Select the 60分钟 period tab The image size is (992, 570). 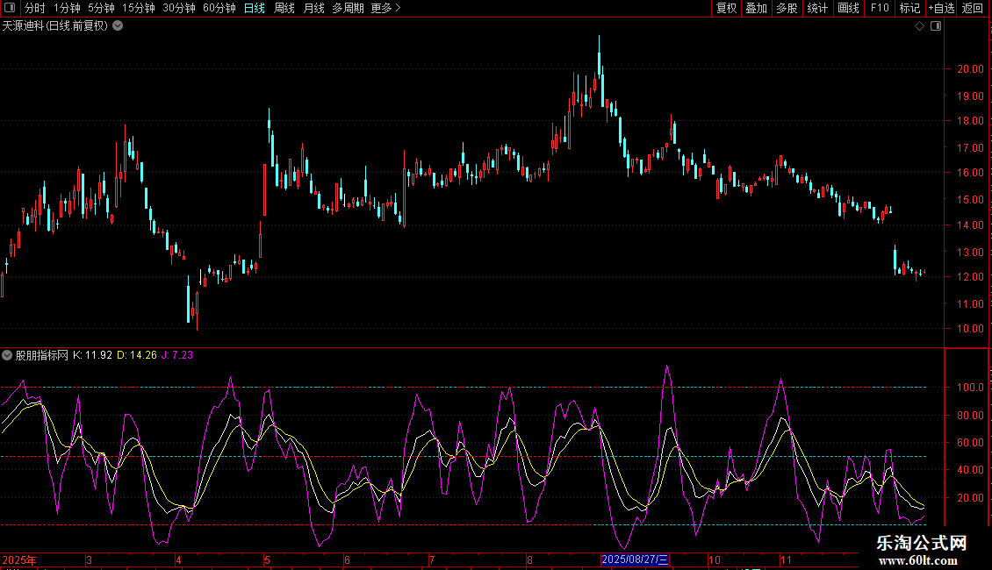(x=219, y=8)
